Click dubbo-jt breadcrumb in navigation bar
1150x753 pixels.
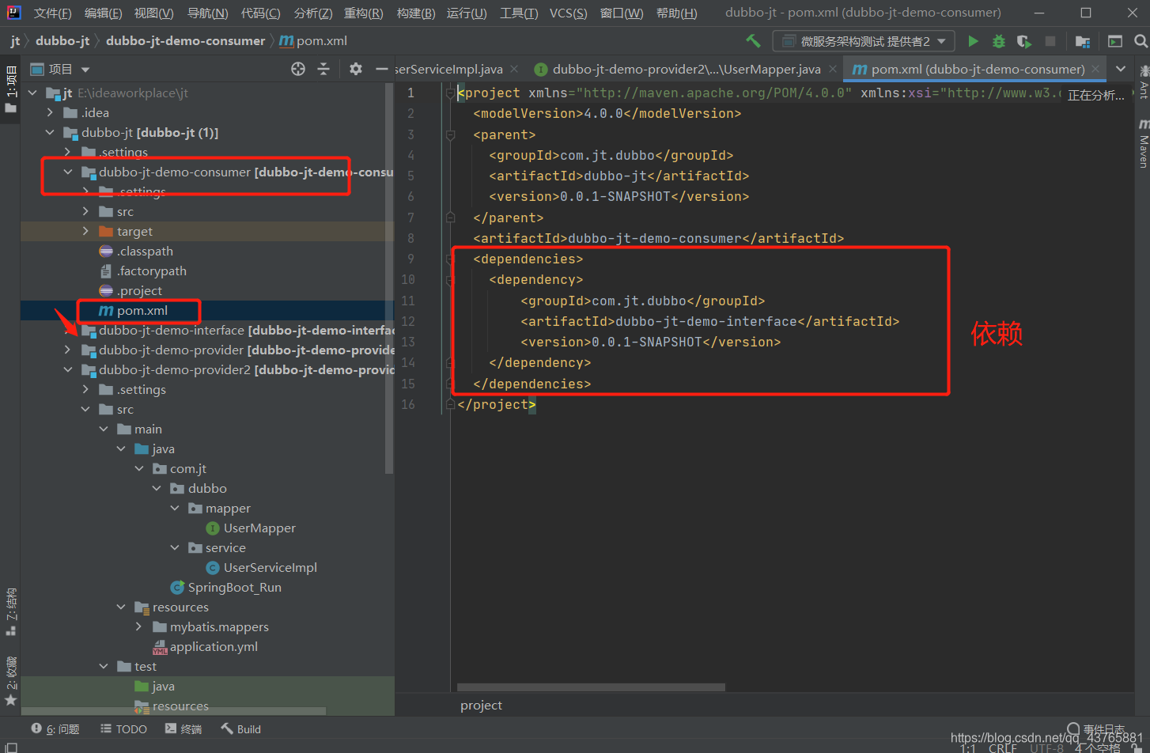pos(62,41)
